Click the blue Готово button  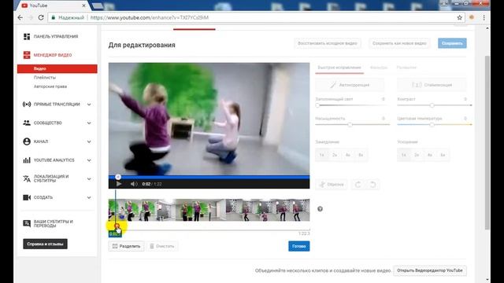(299, 246)
